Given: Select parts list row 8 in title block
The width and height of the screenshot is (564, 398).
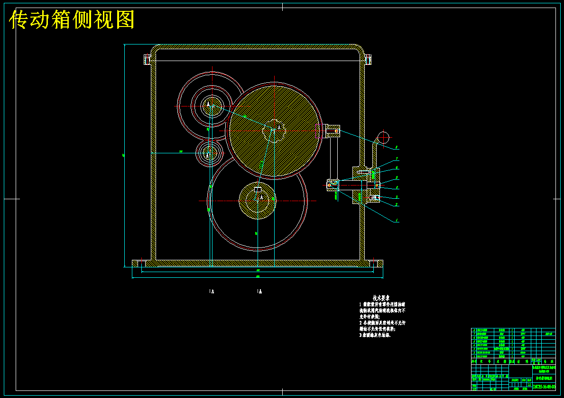Looking at the screenshot, I should click(x=513, y=330).
